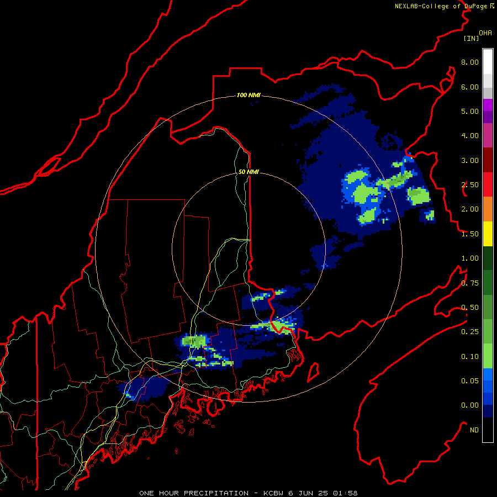Click the [IN] units label
Screen dimensions: 497x497
pyautogui.click(x=472, y=38)
